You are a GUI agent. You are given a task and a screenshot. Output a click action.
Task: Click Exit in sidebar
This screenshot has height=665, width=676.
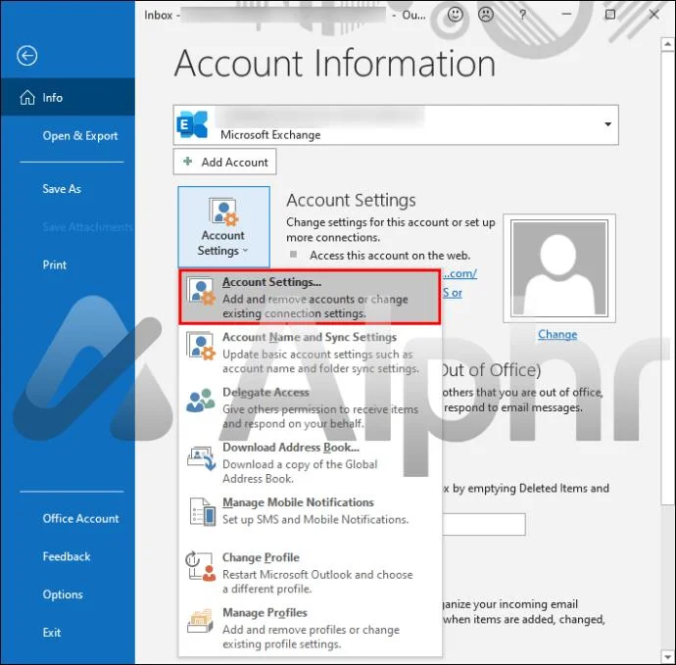tap(52, 633)
